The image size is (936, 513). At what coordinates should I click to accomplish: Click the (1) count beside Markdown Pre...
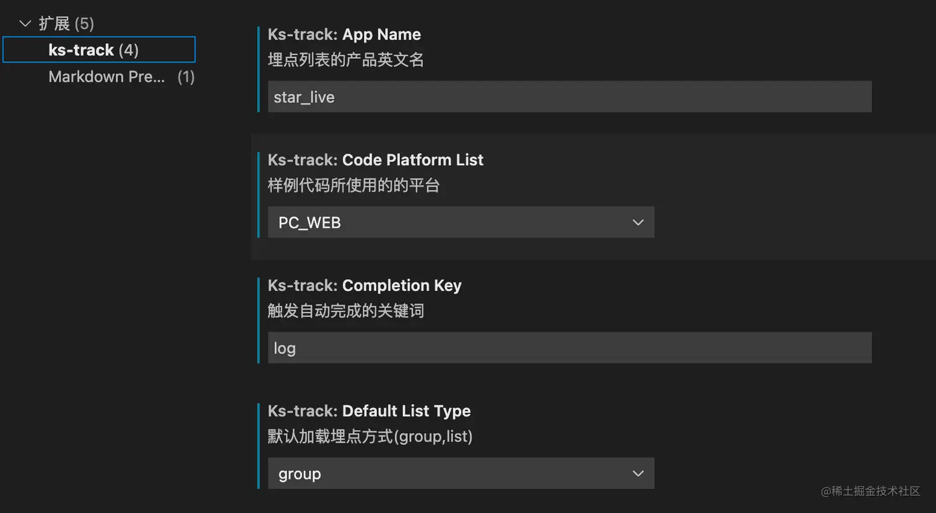click(186, 77)
